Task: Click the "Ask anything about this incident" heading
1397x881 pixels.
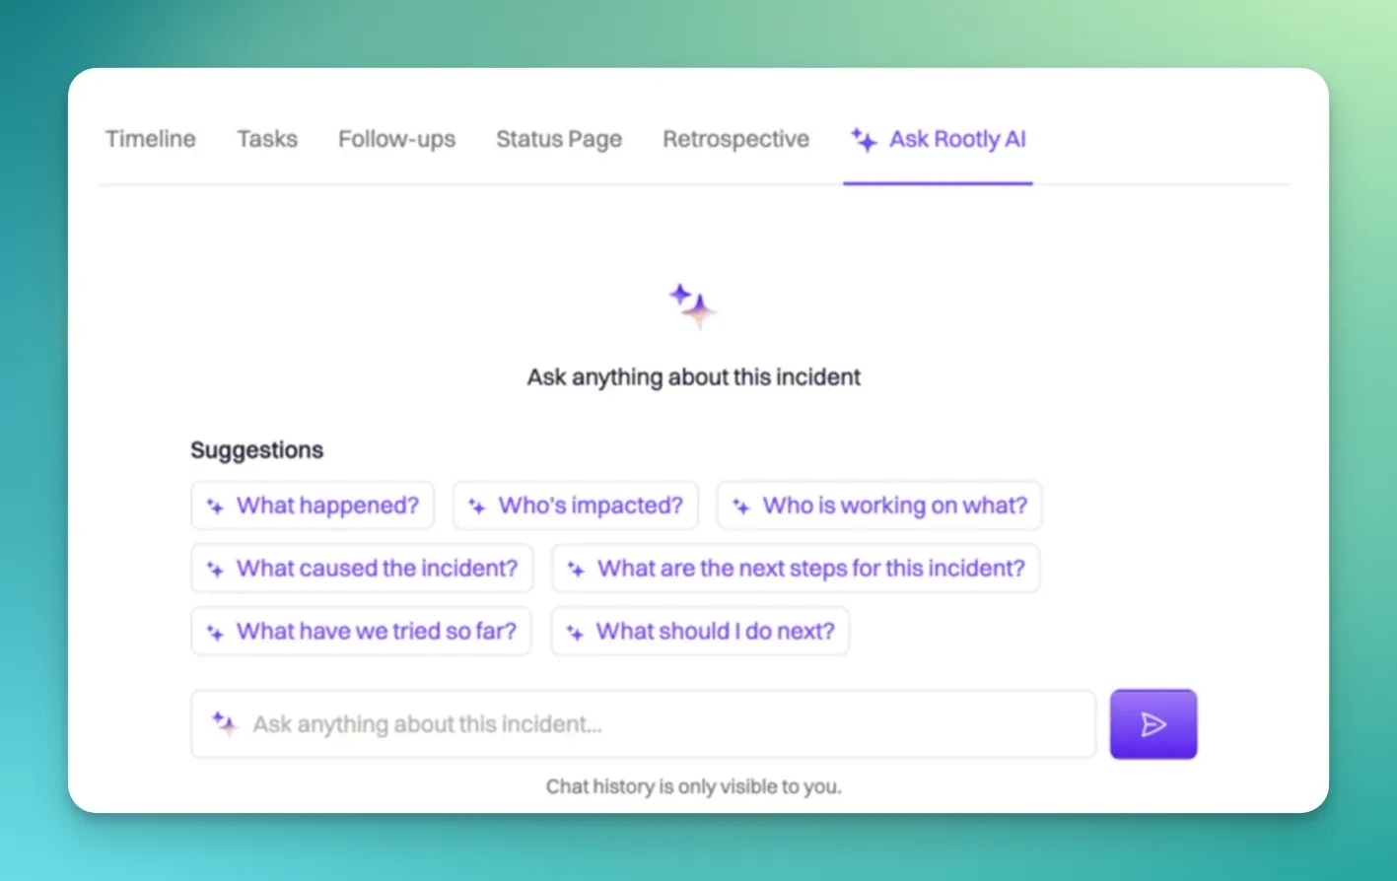Action: (x=694, y=377)
